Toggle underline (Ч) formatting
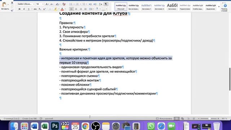 point(29,9)
